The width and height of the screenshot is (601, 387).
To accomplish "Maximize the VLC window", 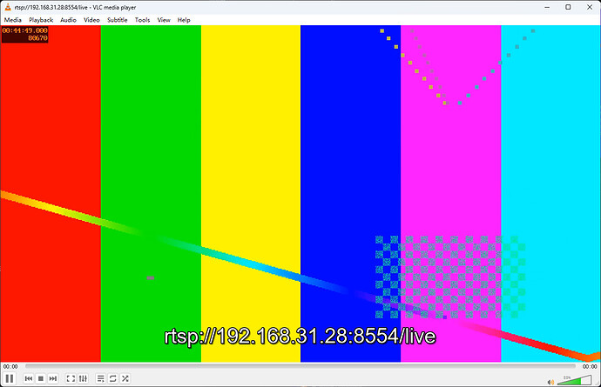I will click(x=568, y=7).
